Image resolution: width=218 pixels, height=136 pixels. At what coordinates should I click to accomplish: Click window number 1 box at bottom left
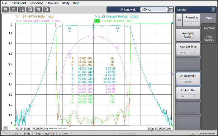[6, 128]
